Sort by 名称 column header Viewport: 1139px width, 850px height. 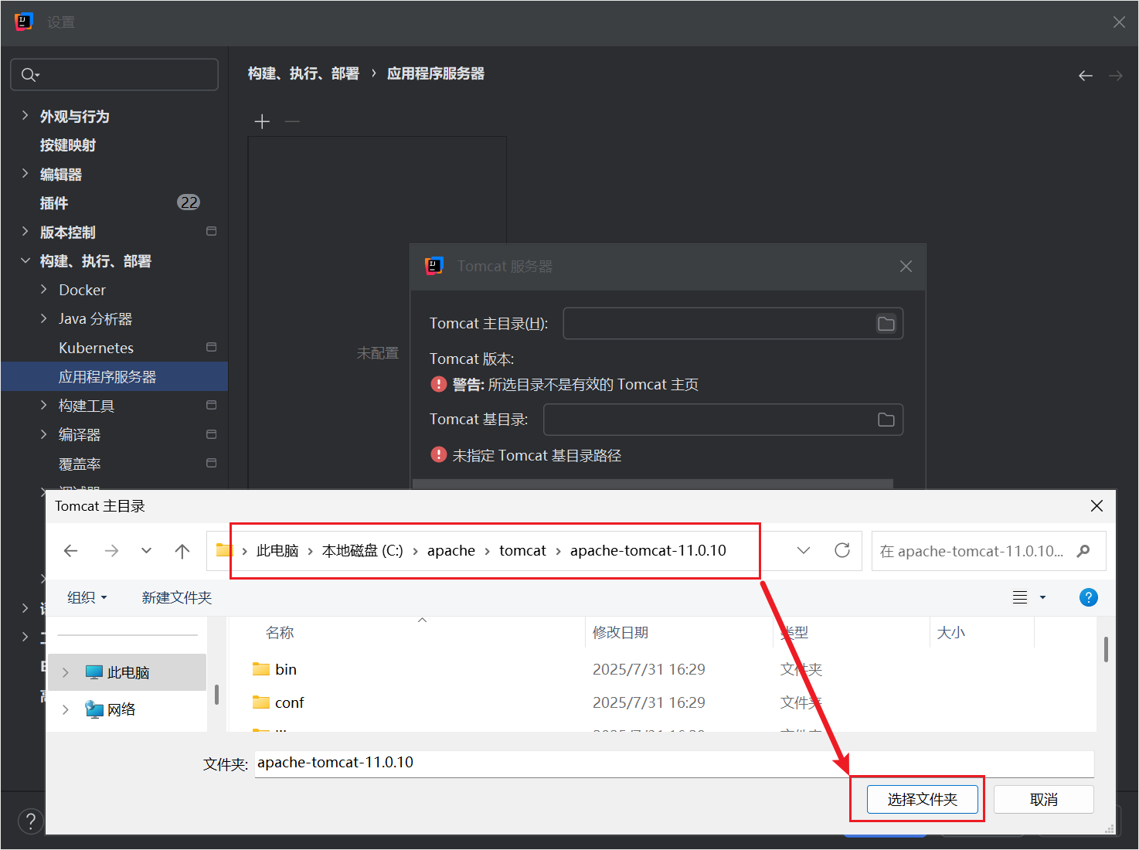tap(280, 633)
